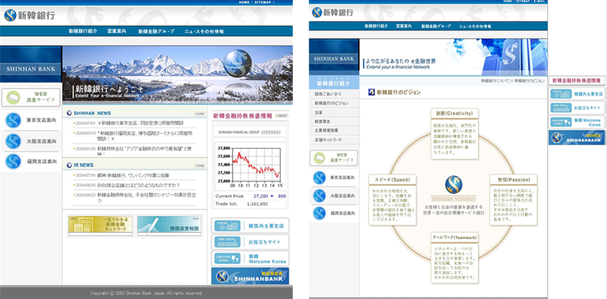
Task: Open the yellow 新韓金融ネットワーク banner
Action: (x=100, y=226)
